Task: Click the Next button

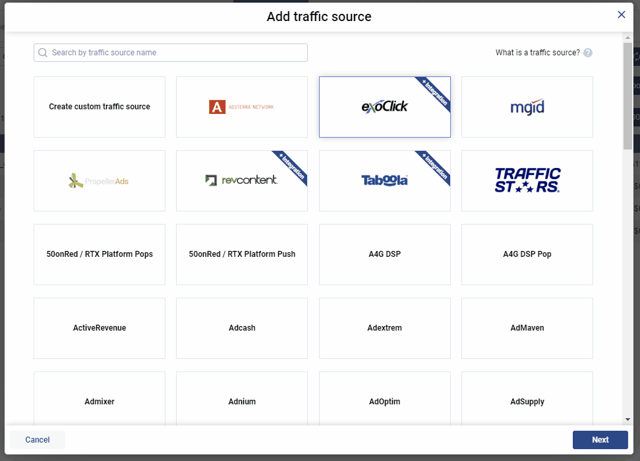Action: 600,440
